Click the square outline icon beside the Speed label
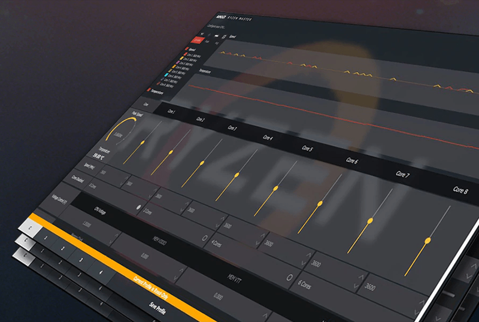The width and height of the screenshot is (479, 322). click(x=224, y=37)
